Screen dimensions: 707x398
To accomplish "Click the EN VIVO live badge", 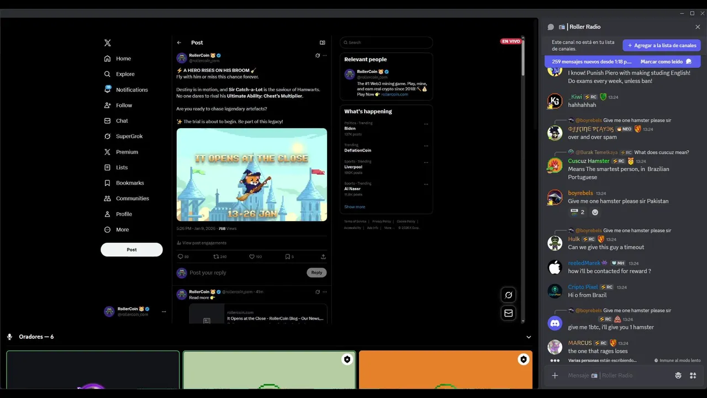I will tap(511, 41).
